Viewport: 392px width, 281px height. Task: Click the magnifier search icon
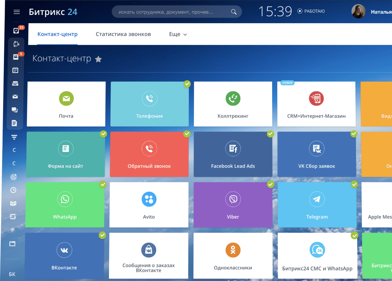pos(234,12)
